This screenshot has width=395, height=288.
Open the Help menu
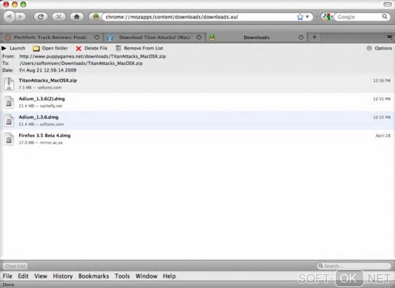[x=169, y=276]
